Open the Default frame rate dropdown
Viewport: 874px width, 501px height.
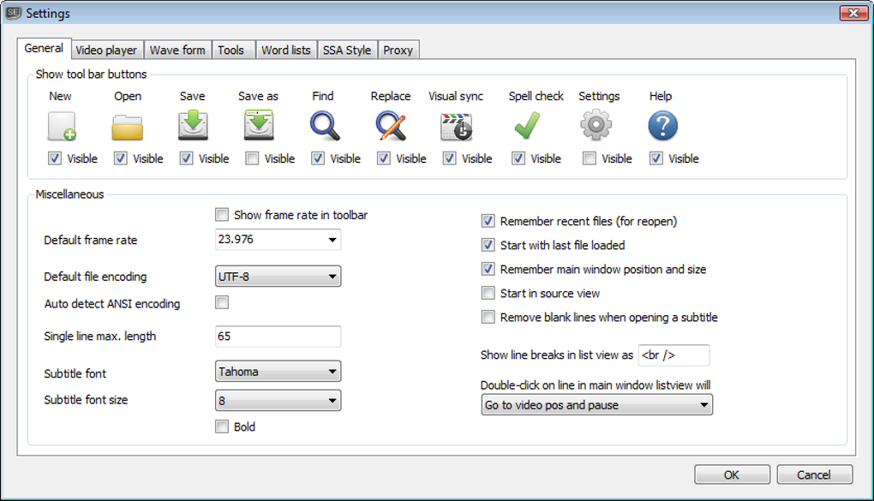[x=278, y=240]
